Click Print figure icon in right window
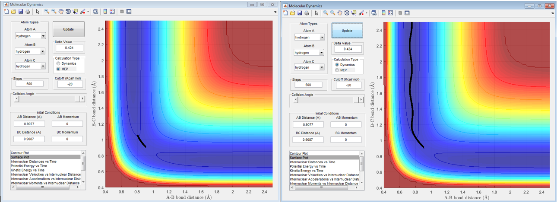This screenshot has height=203, width=557. click(x=306, y=13)
